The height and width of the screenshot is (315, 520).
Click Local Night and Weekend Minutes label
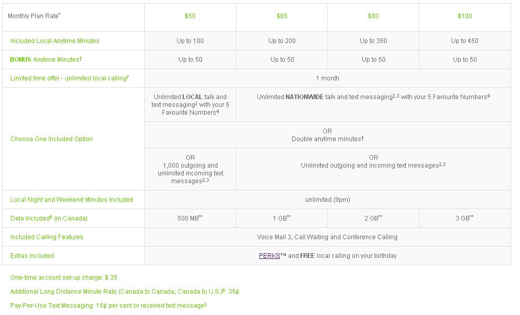coord(72,200)
